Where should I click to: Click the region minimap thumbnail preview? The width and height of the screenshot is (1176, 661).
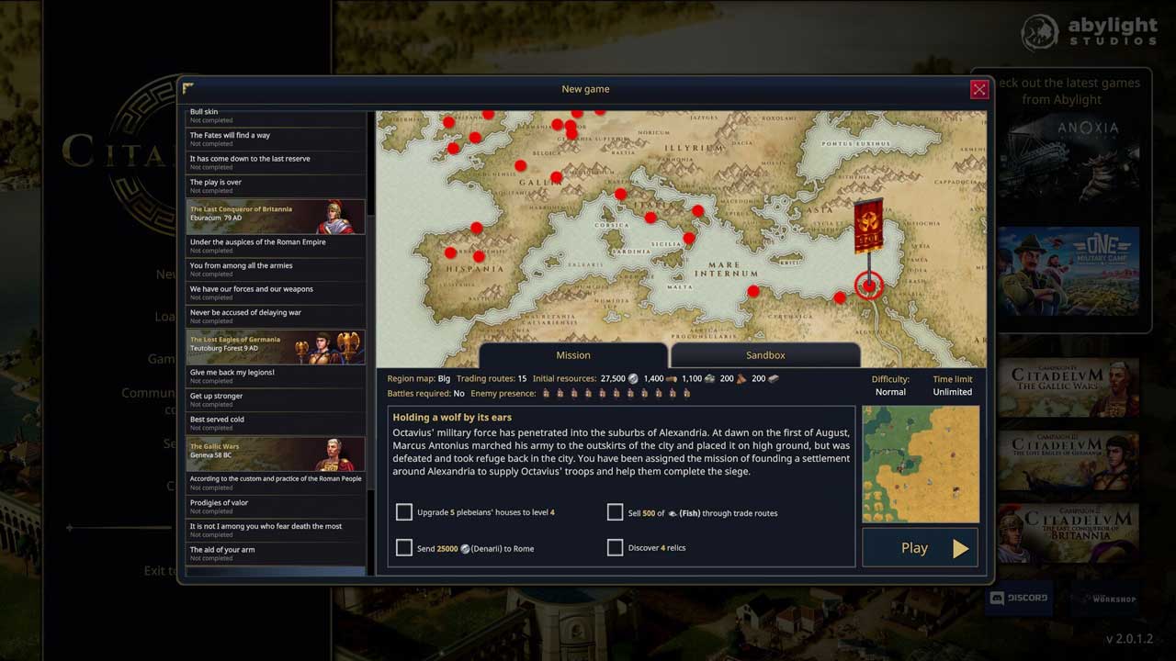click(x=920, y=465)
